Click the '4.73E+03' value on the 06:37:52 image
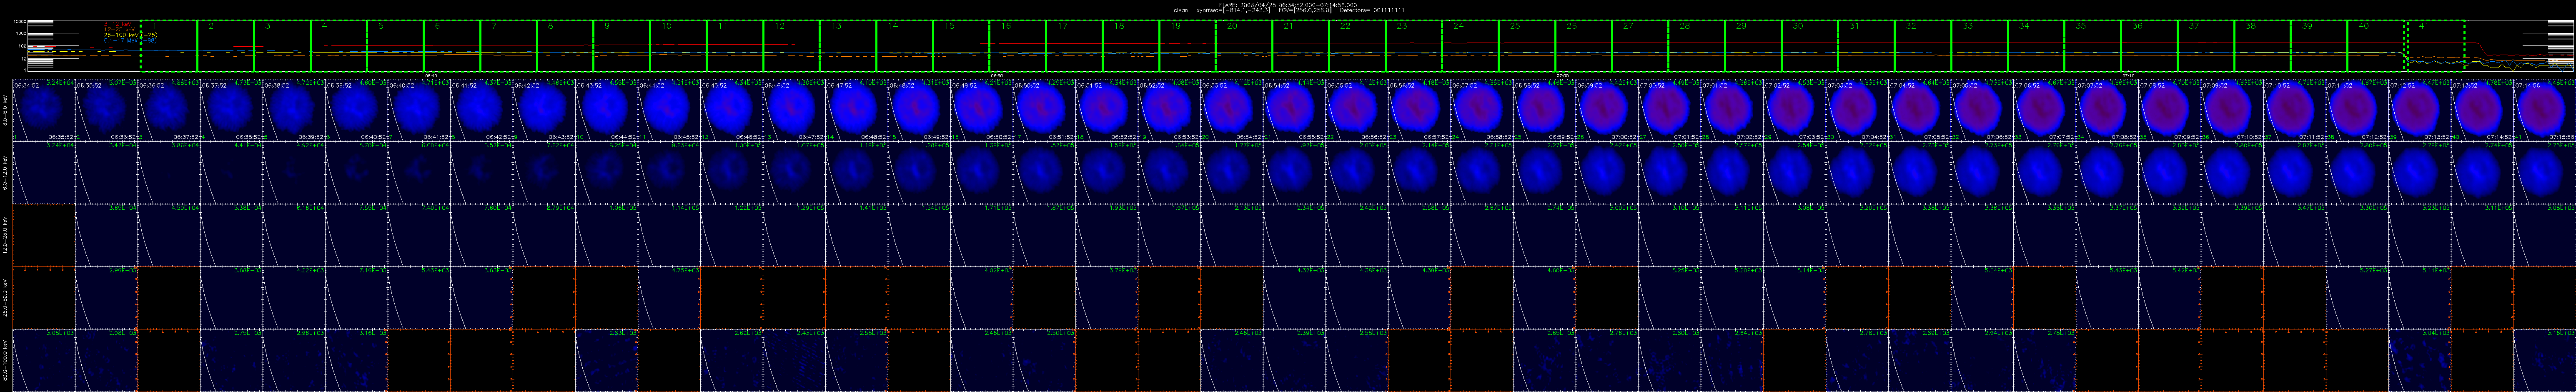The width and height of the screenshot is (2576, 392). [x=249, y=83]
